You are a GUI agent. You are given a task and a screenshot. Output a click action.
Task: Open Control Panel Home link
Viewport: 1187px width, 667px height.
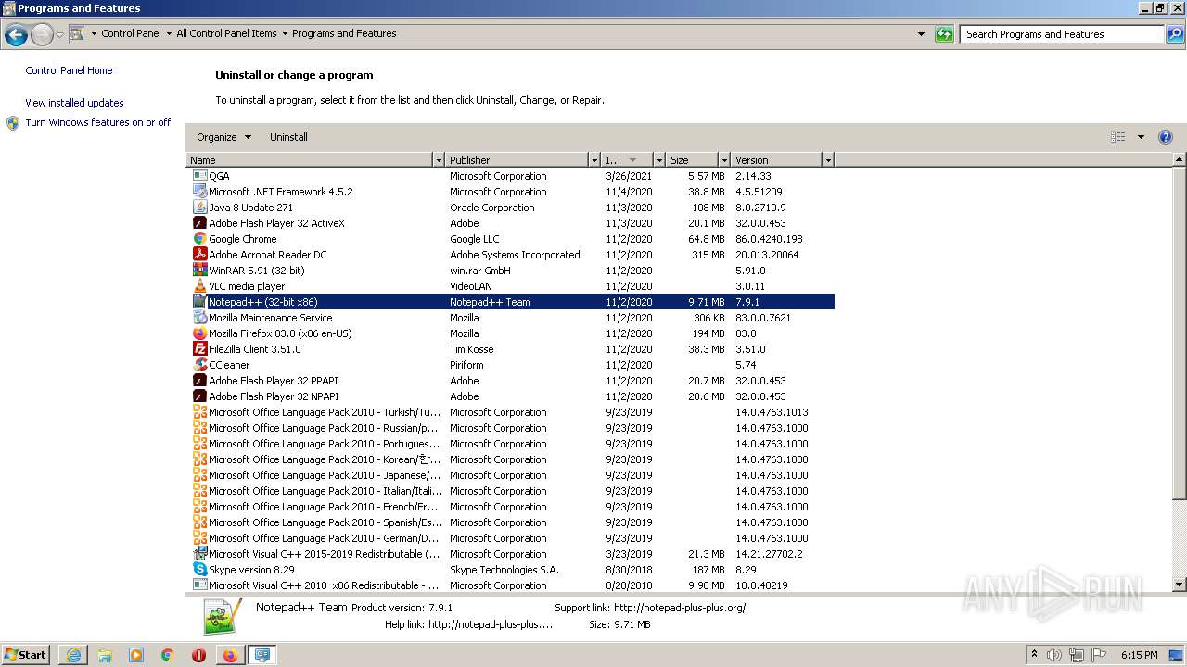coord(69,70)
